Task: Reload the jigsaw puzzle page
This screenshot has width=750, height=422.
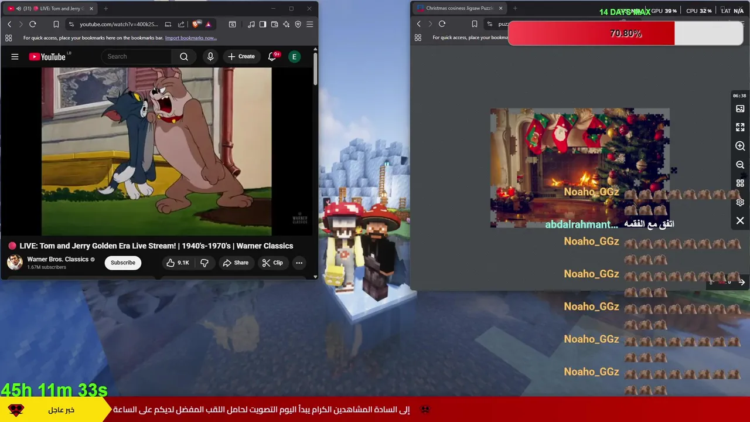Action: [442, 24]
